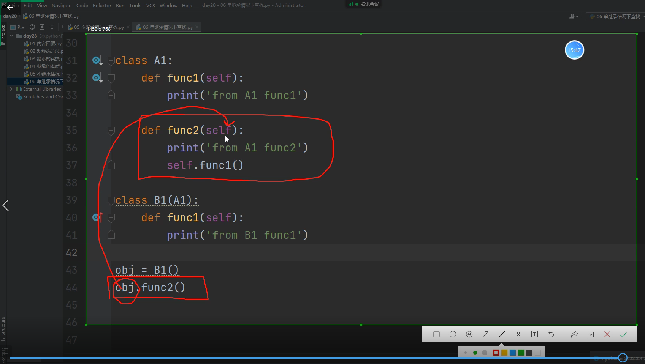Open 03 继承的实操 file in project tree
The image size is (645, 364).
pos(43,59)
